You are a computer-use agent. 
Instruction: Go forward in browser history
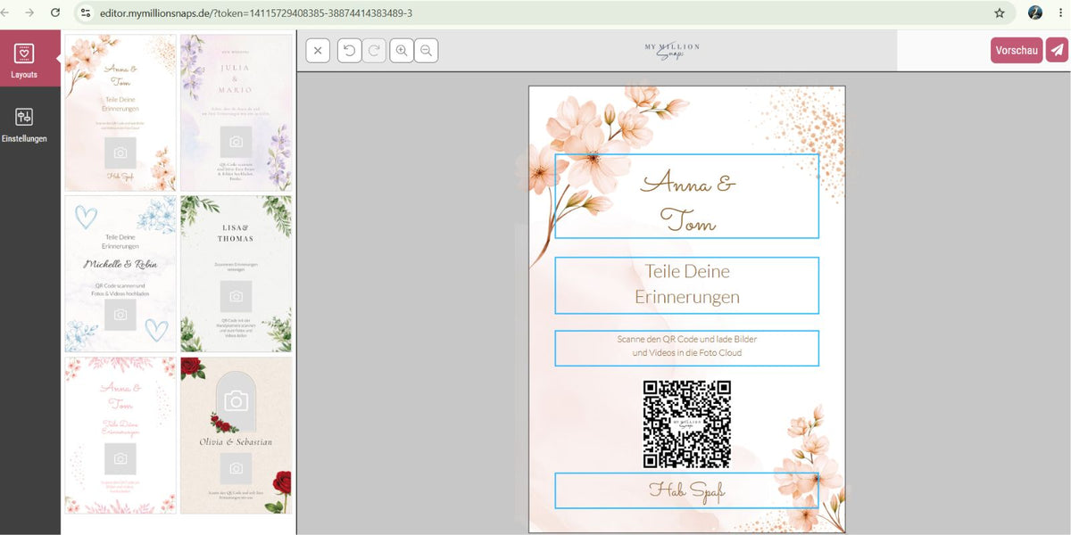pyautogui.click(x=29, y=13)
